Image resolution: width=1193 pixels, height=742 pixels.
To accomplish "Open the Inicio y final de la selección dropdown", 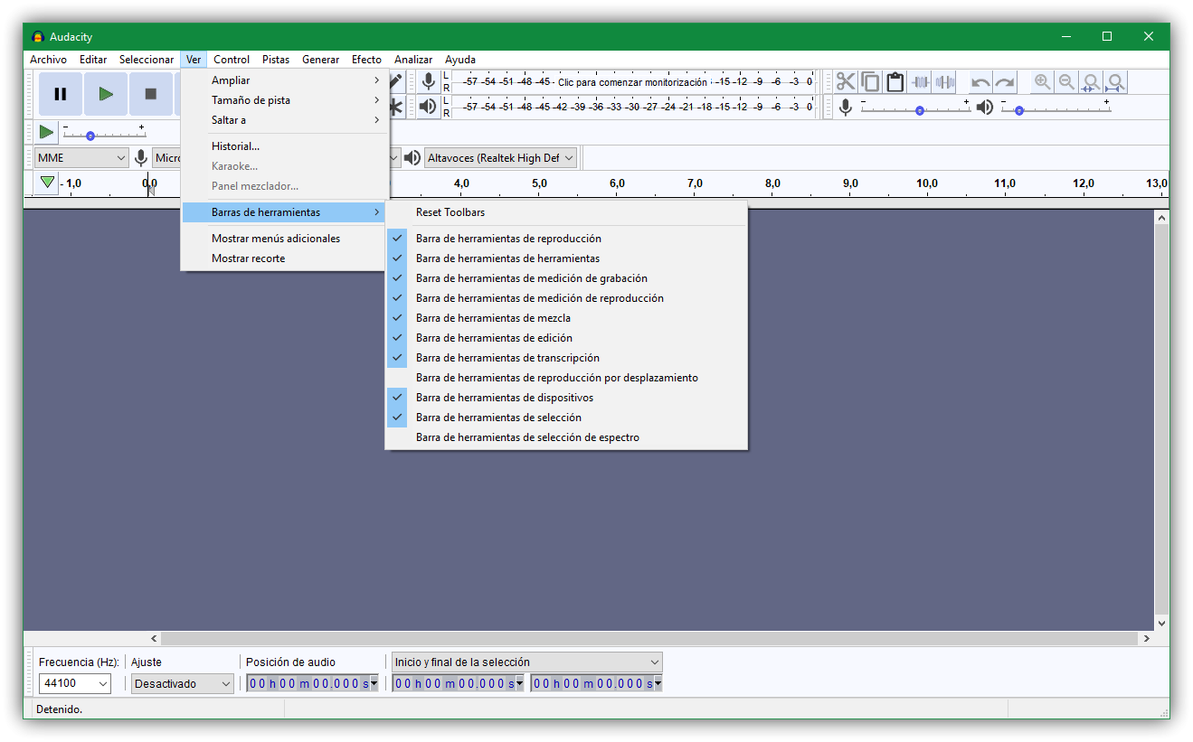I will point(527,662).
